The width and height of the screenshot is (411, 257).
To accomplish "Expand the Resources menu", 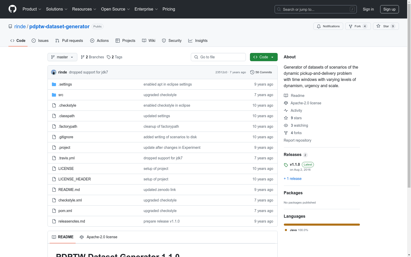I will 84,9.
